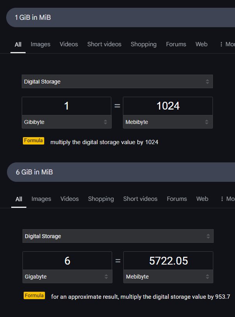Open Short videos tab under '6 GiB in MiB'
Screen dimensions: 235x317
click(140, 199)
